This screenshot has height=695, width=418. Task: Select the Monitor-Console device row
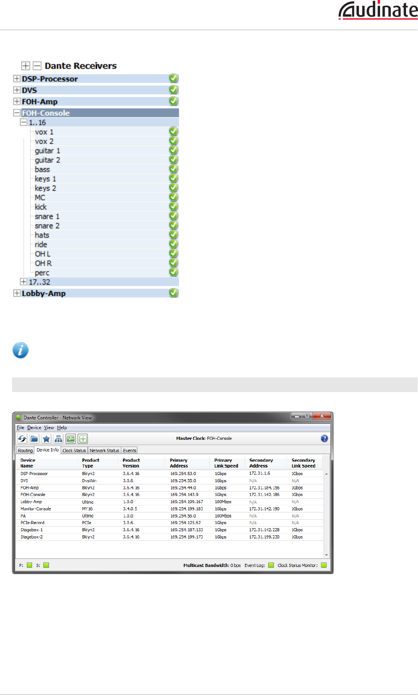tap(170, 509)
